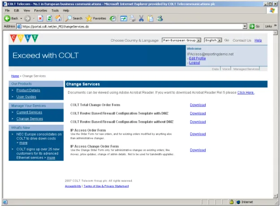Click the Current Services sidebar link
Viewport: 280px width, 209px height.
pos(29,112)
